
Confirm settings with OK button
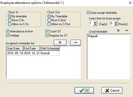click(84, 90)
